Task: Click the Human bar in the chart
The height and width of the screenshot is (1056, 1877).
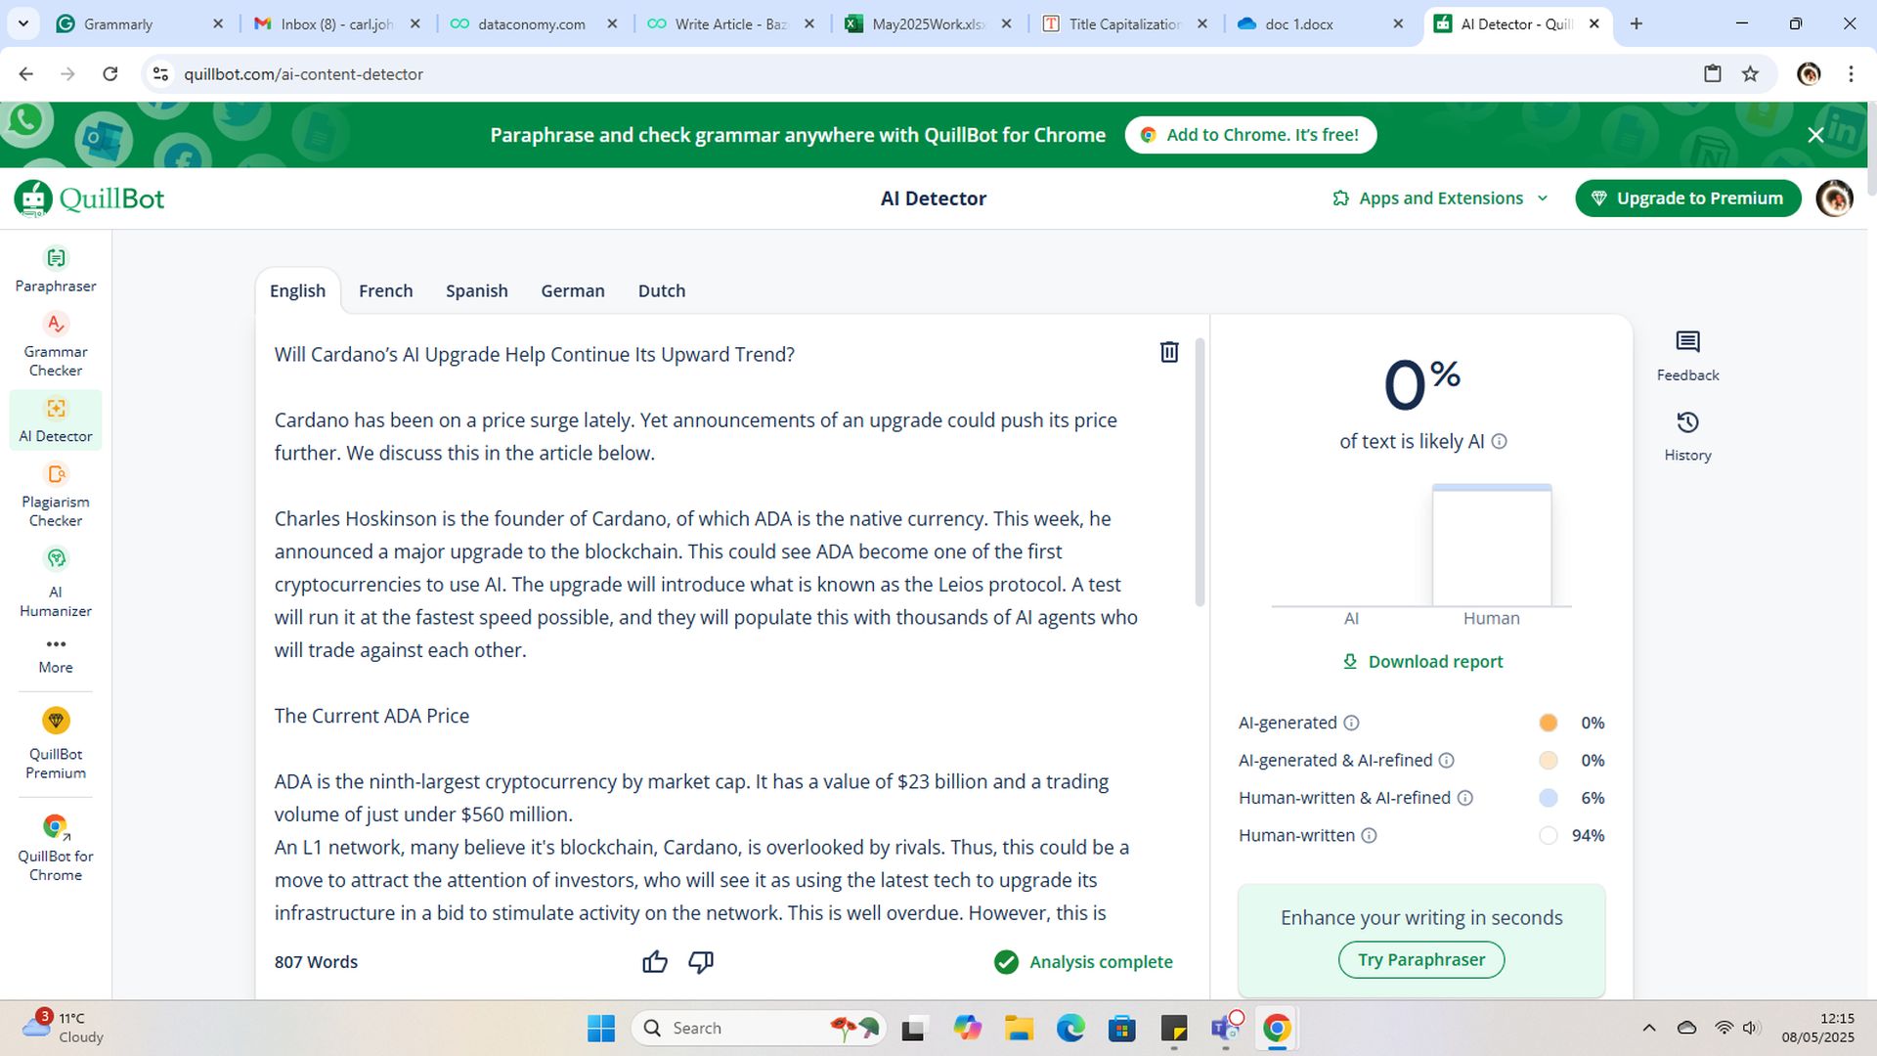Action: pyautogui.click(x=1492, y=546)
